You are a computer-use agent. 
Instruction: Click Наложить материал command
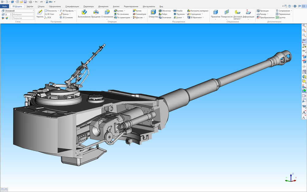(x=198, y=11)
